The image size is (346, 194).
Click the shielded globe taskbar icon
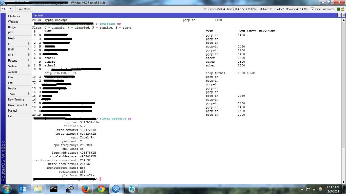point(132,189)
